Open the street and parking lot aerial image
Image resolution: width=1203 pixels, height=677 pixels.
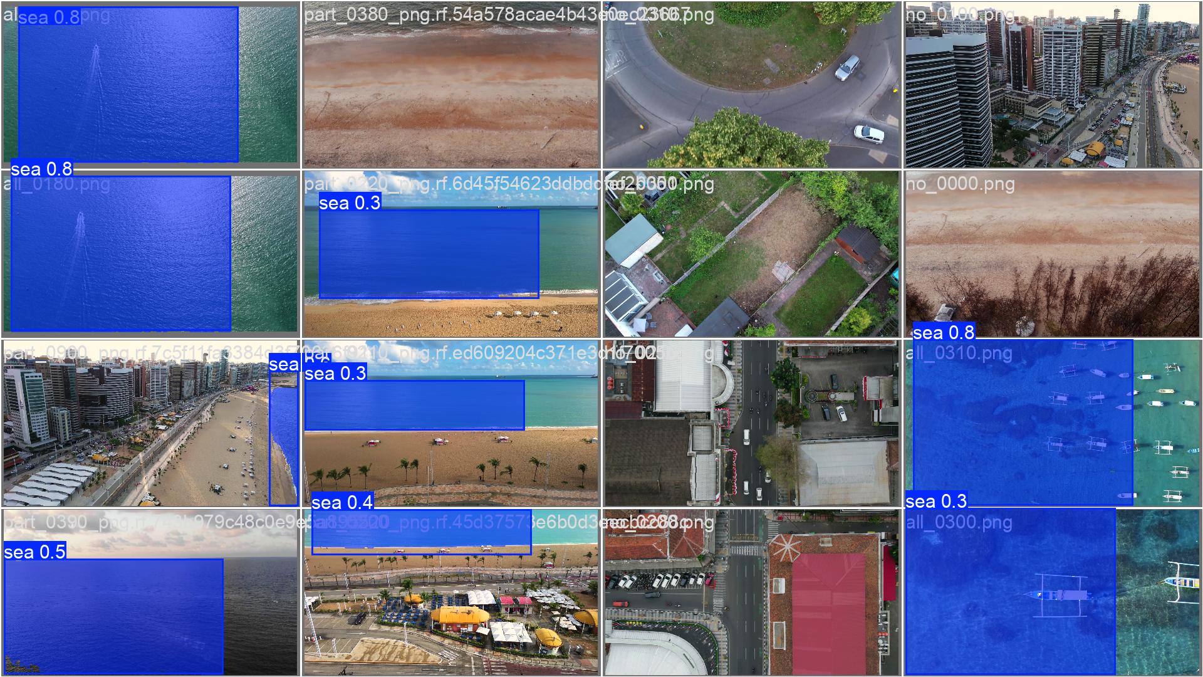coord(751,423)
